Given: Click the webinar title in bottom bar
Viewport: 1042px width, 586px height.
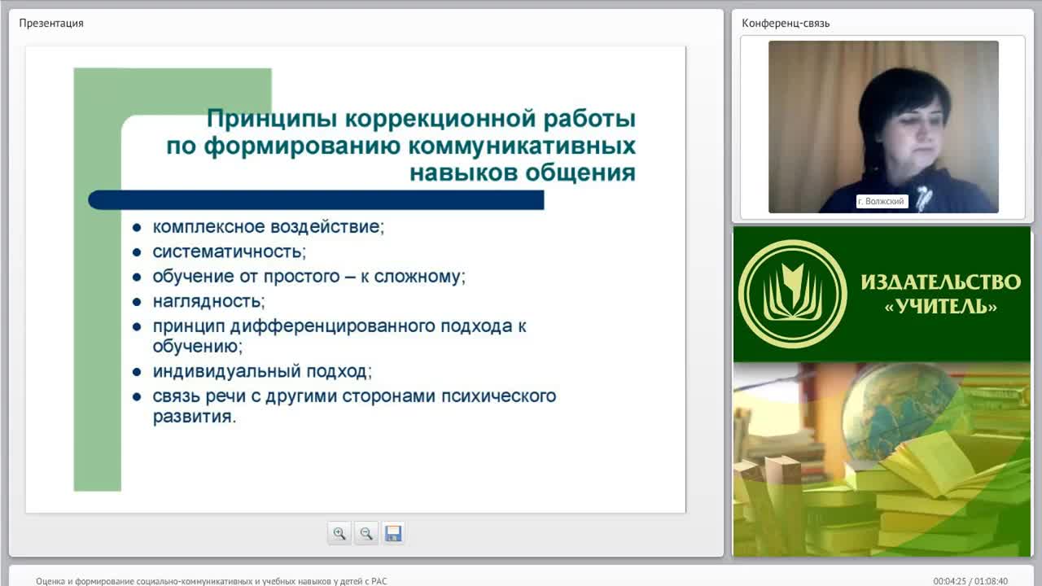Looking at the screenshot, I should (212, 581).
